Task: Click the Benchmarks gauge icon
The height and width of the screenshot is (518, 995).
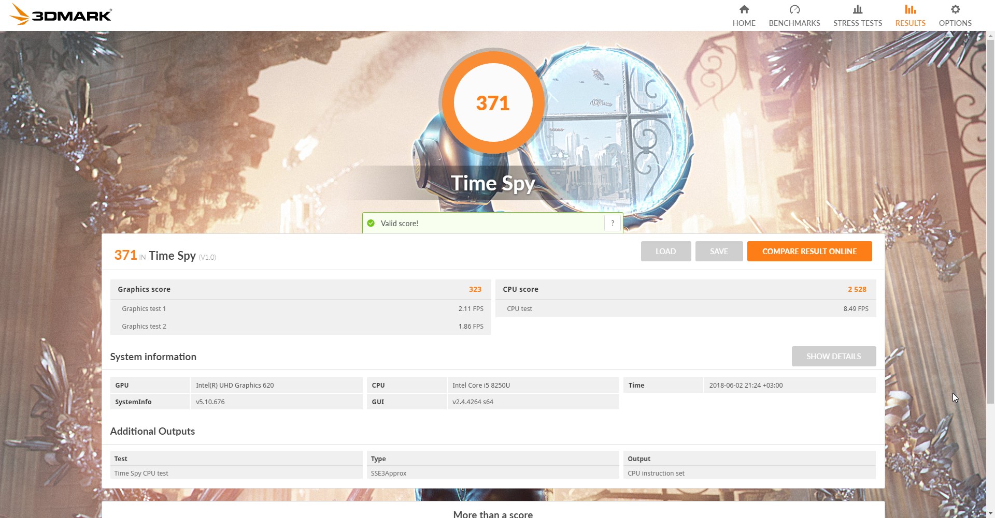Action: click(794, 9)
